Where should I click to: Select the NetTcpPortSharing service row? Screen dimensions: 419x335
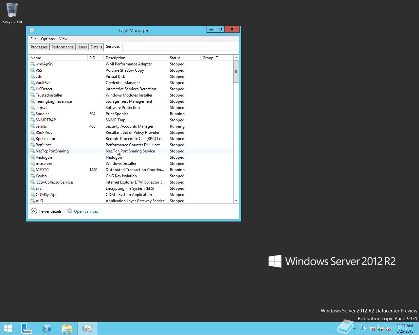point(131,151)
